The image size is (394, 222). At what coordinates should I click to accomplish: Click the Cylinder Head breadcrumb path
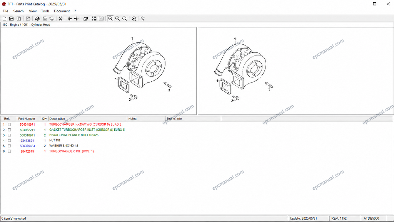pos(26,25)
